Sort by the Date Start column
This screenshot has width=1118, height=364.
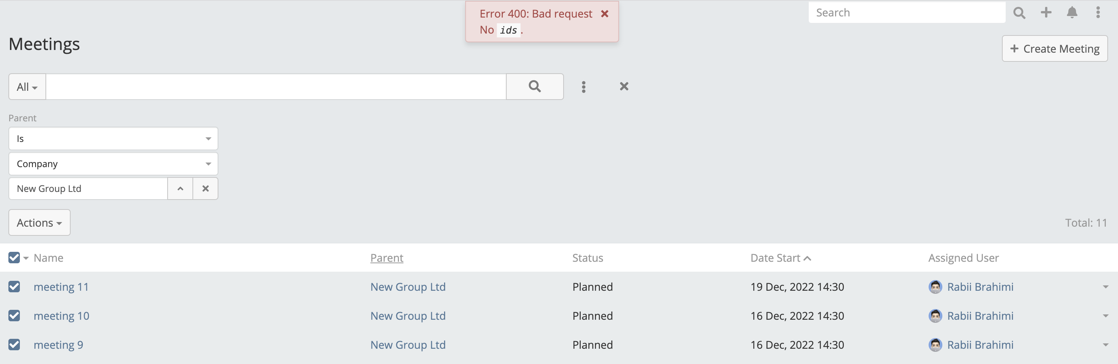[x=775, y=257]
